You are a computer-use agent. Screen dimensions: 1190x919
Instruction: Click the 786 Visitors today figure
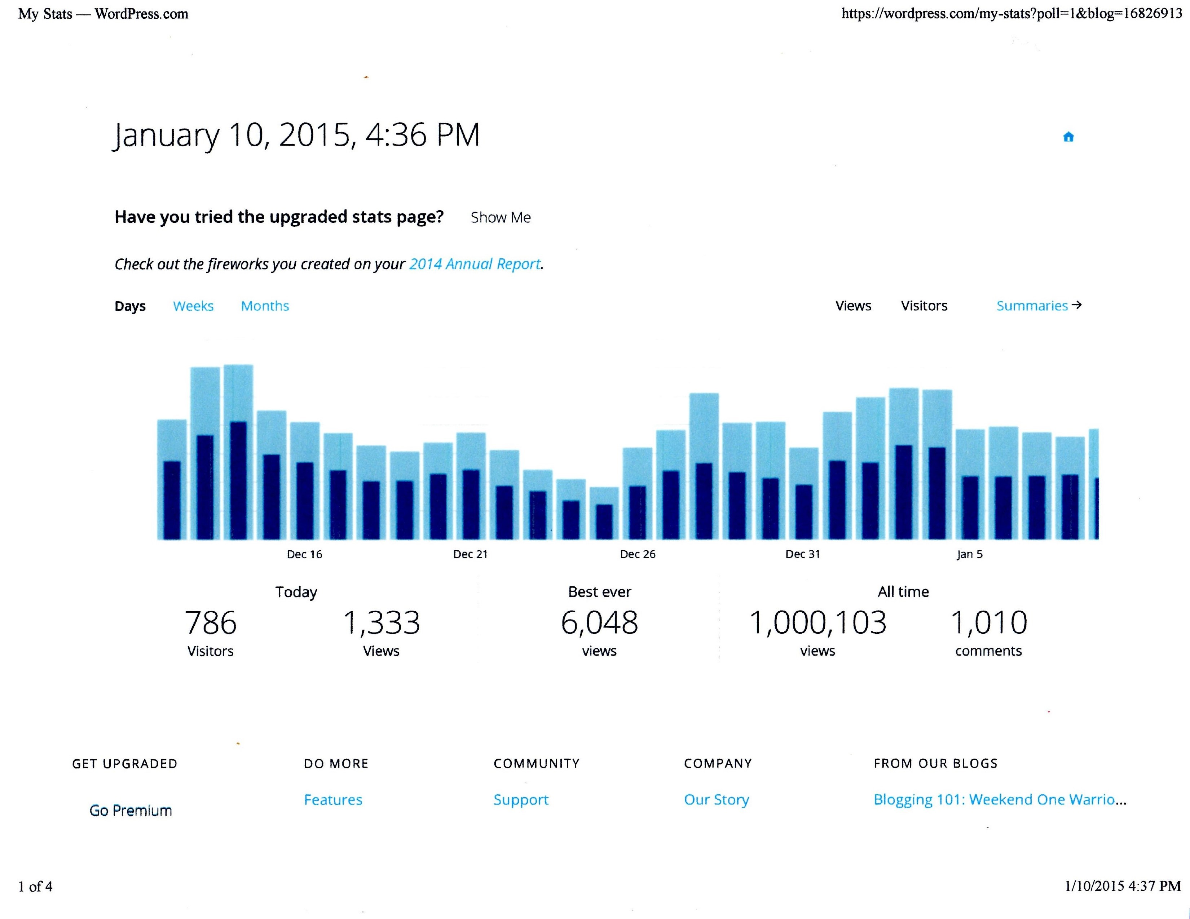point(210,623)
